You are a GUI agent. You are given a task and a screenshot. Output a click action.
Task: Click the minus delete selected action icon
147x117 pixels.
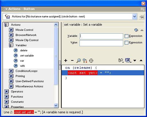(x=72, y=60)
